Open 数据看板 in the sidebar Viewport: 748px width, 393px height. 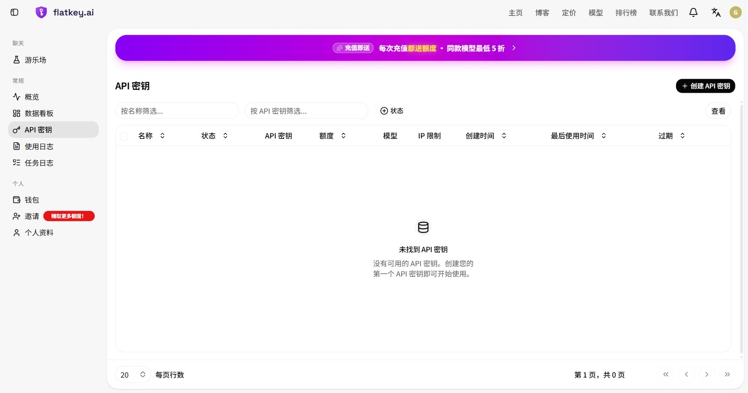point(53,113)
